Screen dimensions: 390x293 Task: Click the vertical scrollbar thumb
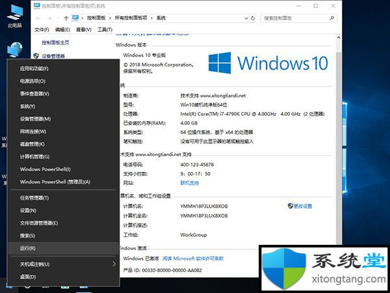click(x=339, y=147)
